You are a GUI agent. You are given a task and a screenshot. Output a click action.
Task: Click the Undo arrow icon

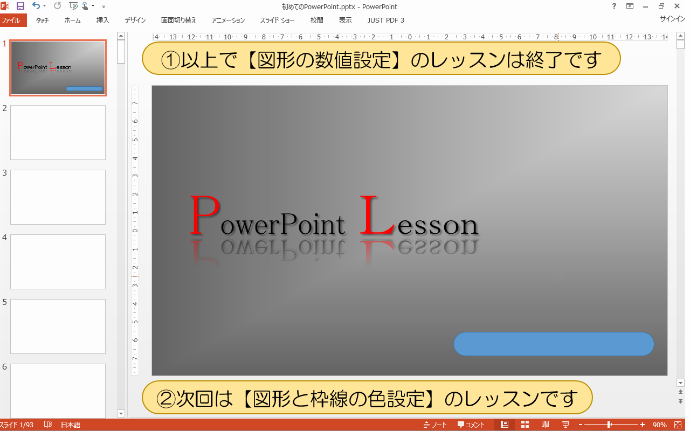36,6
